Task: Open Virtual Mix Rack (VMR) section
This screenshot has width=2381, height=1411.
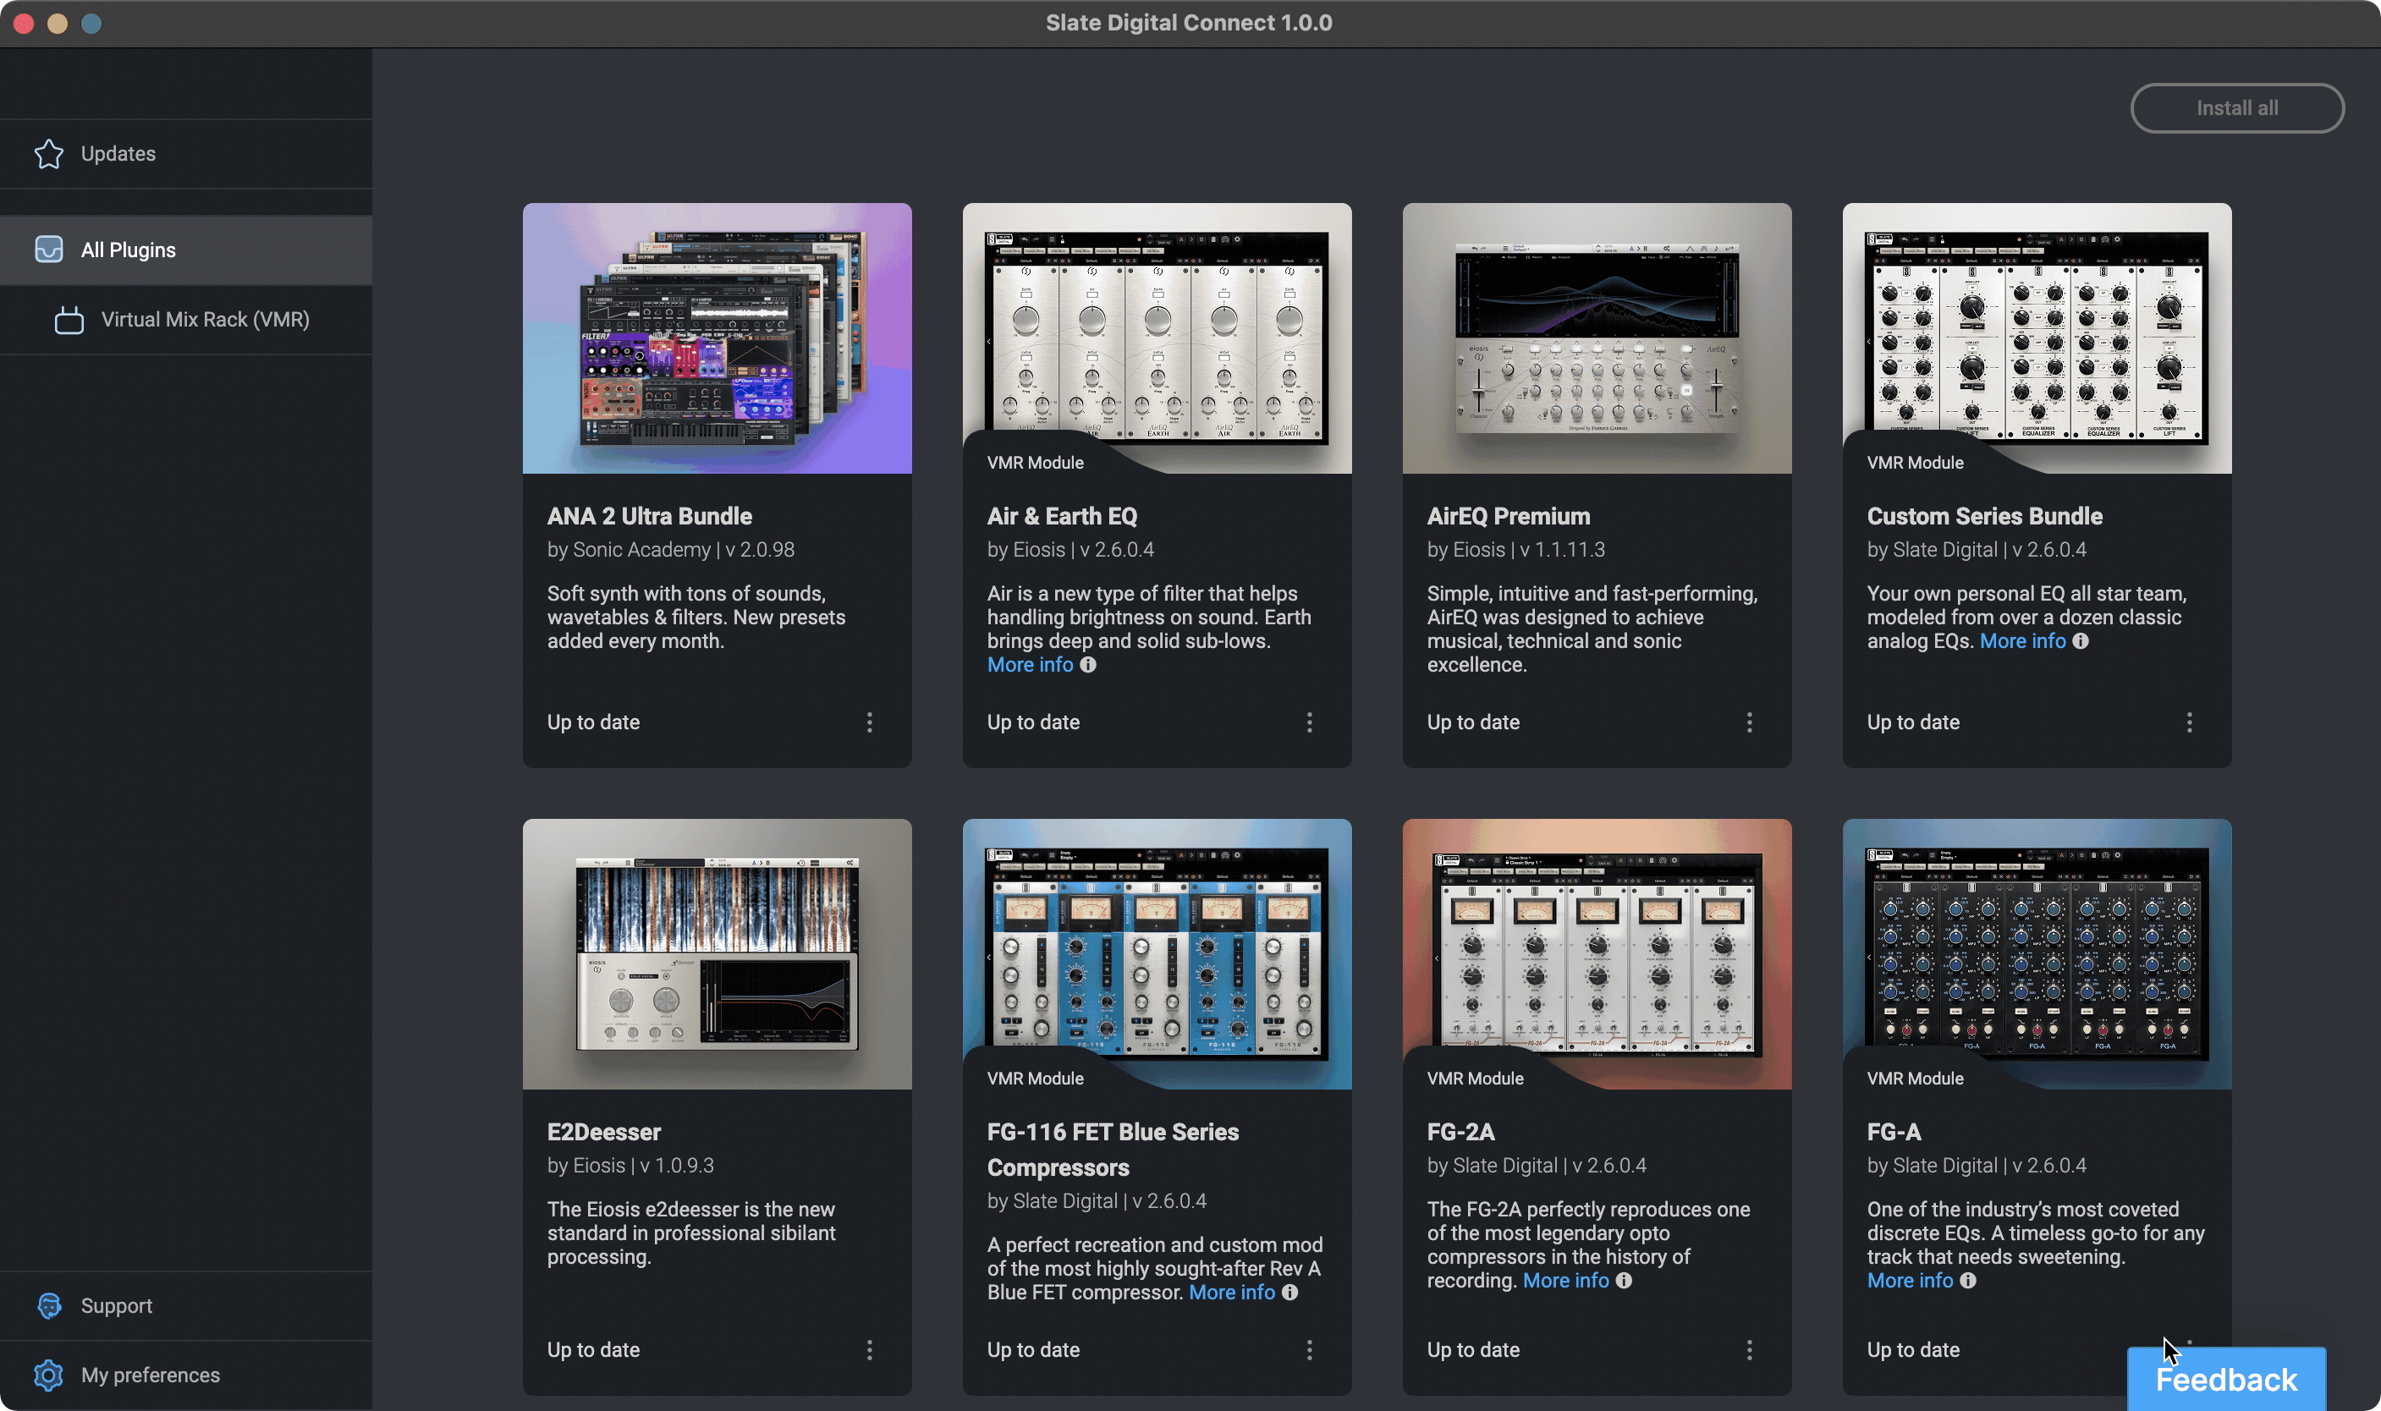Action: [186, 321]
